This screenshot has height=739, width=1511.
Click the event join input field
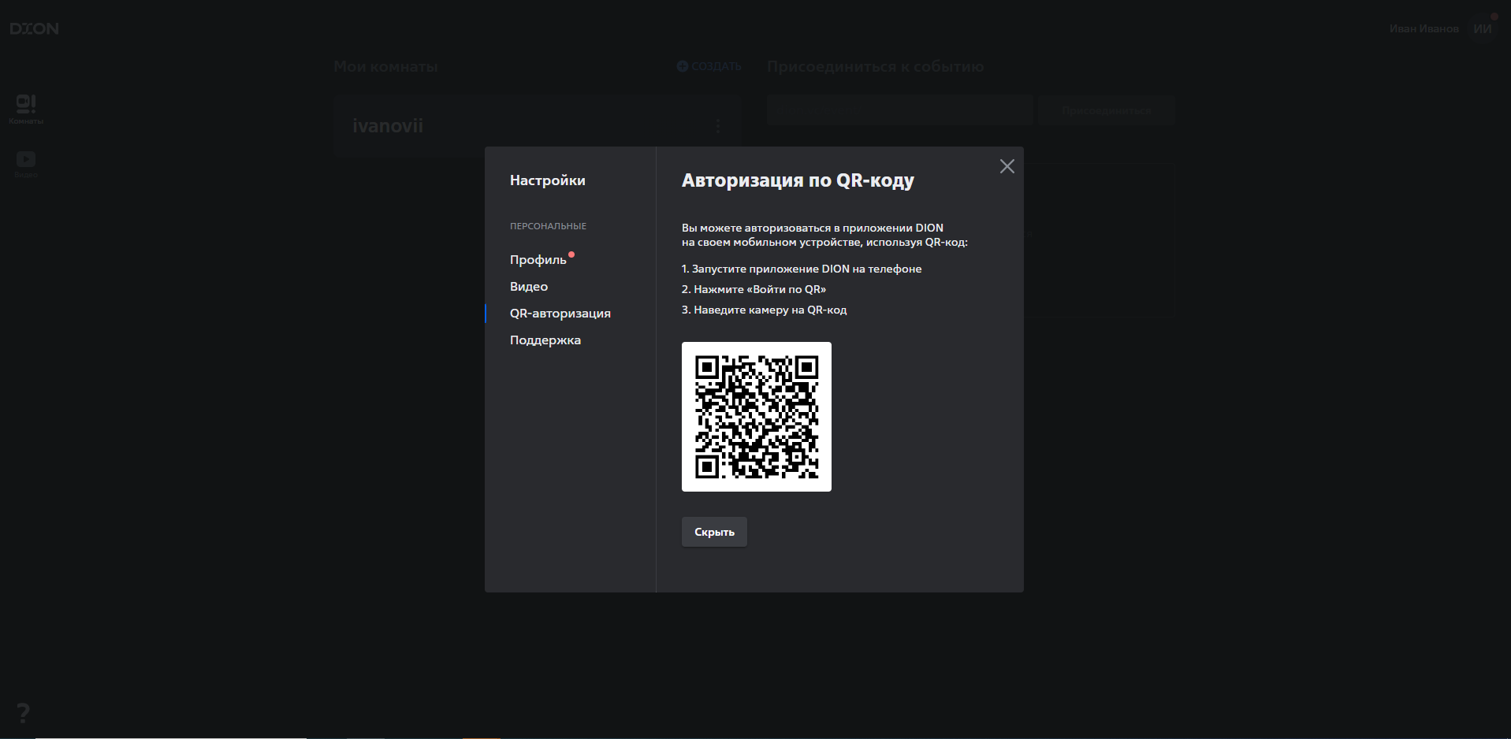[900, 110]
